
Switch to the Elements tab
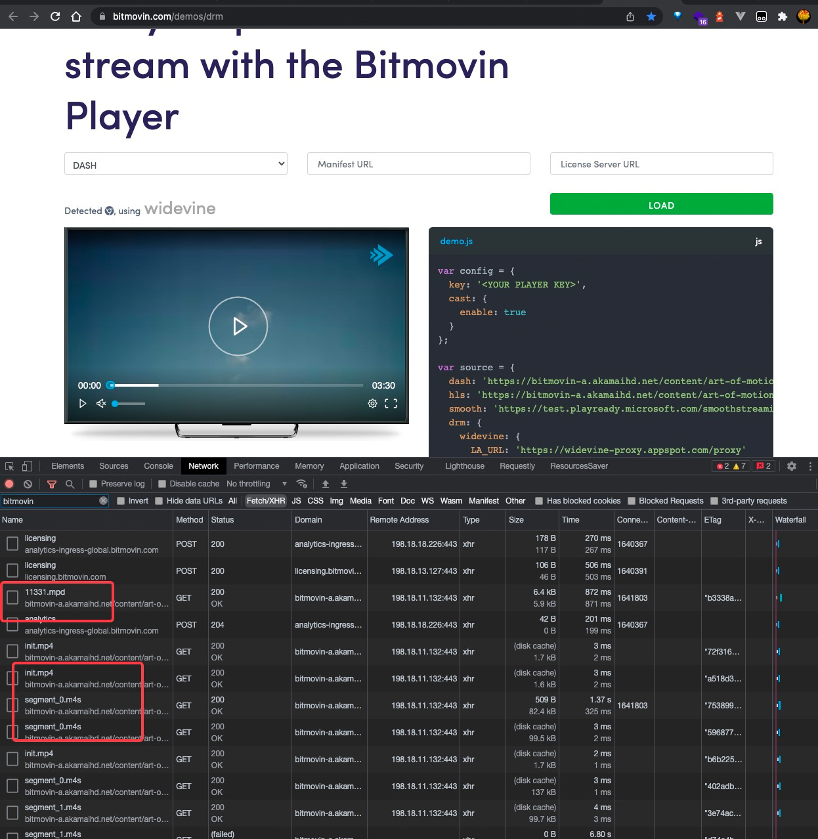click(x=68, y=466)
